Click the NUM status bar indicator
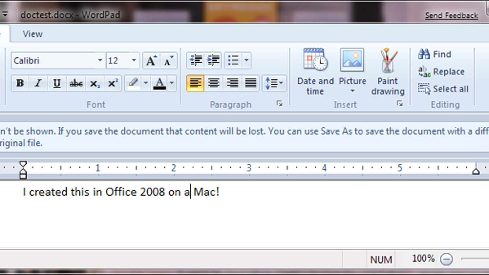 (381, 260)
